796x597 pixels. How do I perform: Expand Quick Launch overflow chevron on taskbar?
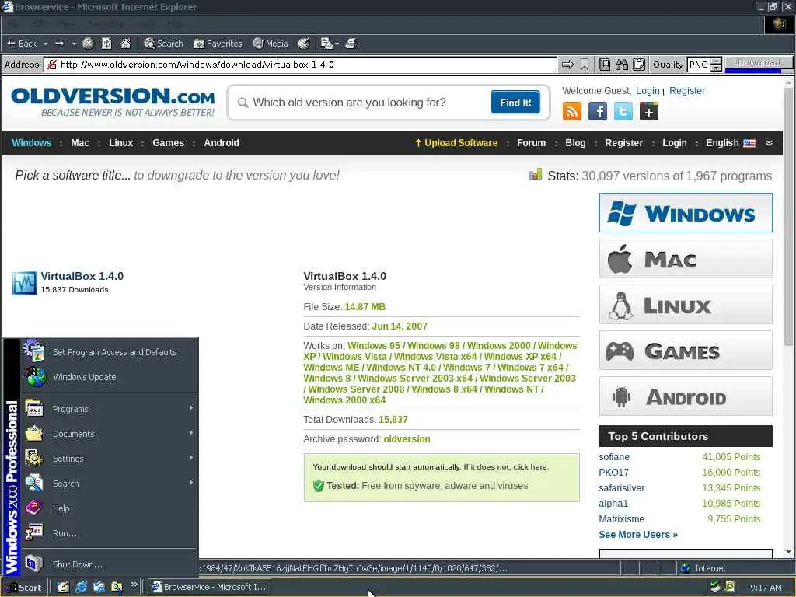(x=134, y=585)
